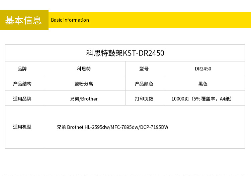Image resolution: width=251 pixels, height=178 pixels.
Task: Click the 品牌 row label
Action: (x=22, y=69)
